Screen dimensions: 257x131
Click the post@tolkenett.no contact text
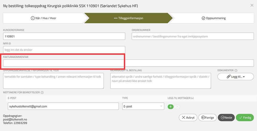[15, 119]
